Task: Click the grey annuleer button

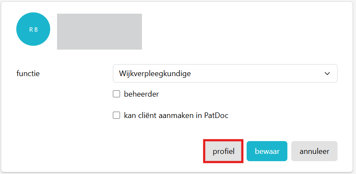Action: pos(314,151)
